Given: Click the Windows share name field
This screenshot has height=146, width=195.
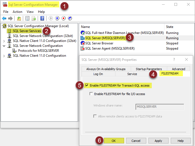Looking at the screenshot, I should pyautogui.click(x=160, y=107).
